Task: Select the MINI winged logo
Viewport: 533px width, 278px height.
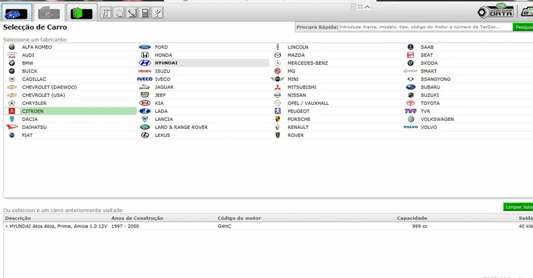Action: (277, 79)
